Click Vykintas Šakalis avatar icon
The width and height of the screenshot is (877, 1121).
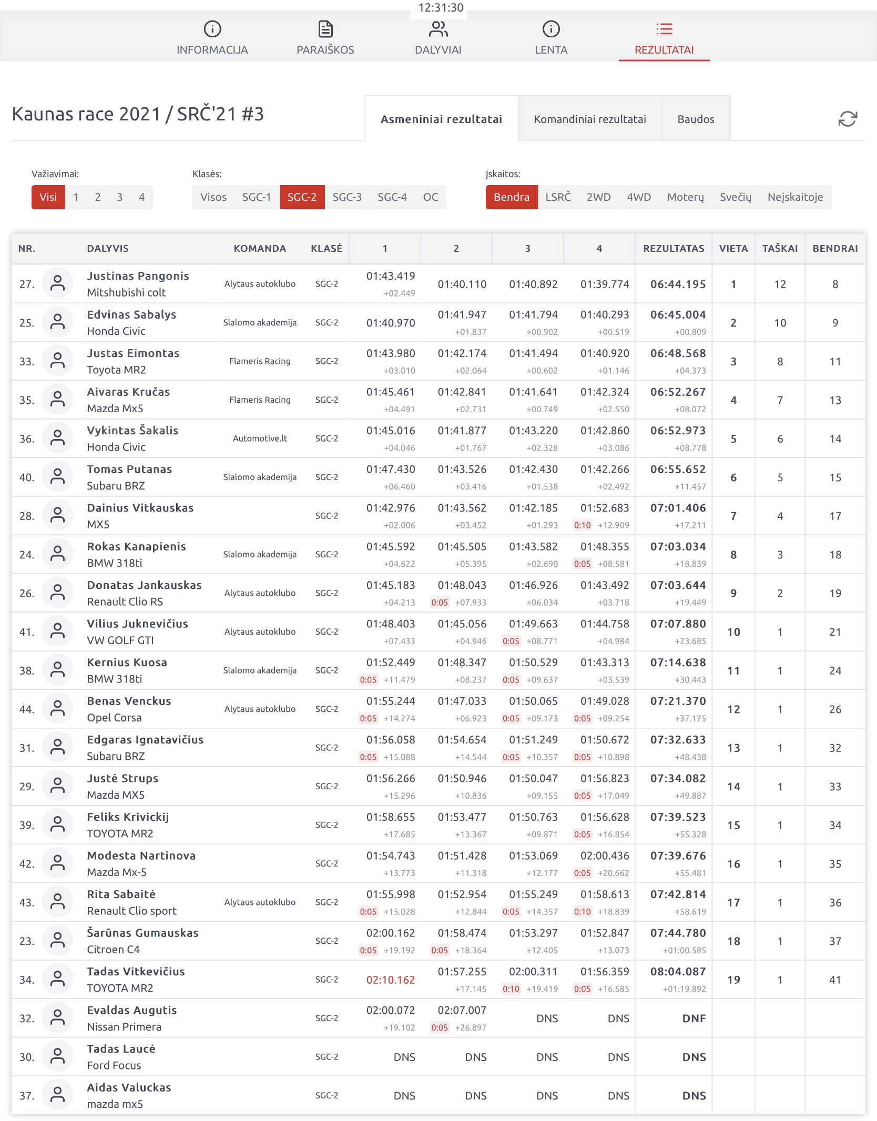pyautogui.click(x=57, y=438)
